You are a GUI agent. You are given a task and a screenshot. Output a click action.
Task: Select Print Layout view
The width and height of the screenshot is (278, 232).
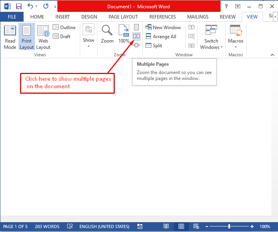(27, 37)
